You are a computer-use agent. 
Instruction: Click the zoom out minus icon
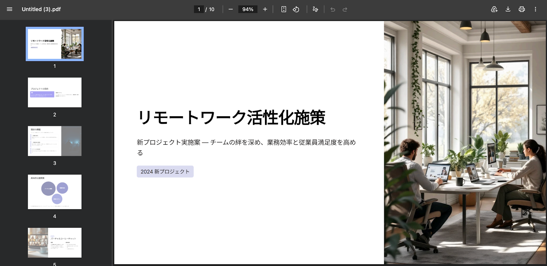pos(231,9)
